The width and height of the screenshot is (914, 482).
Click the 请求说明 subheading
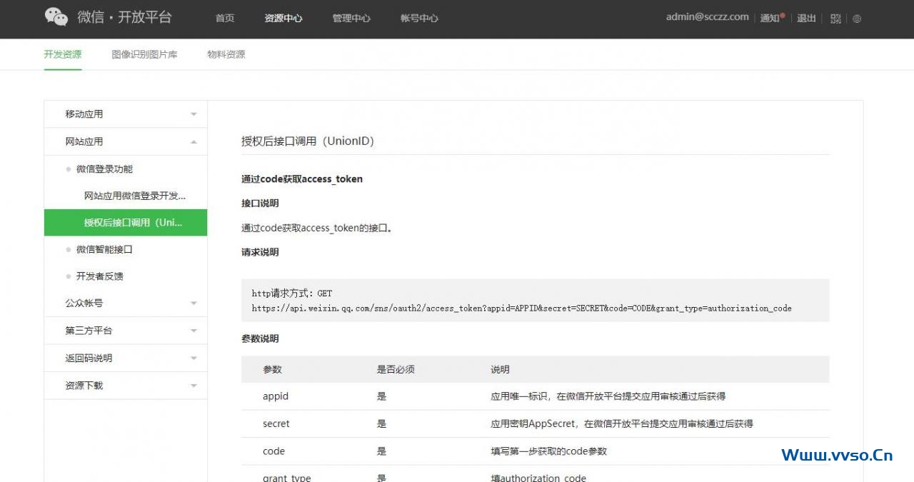[260, 252]
